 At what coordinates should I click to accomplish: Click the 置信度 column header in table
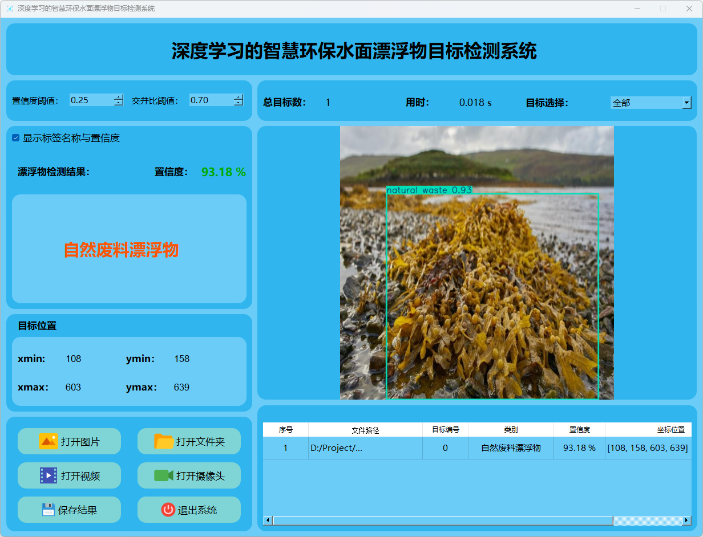(x=579, y=430)
